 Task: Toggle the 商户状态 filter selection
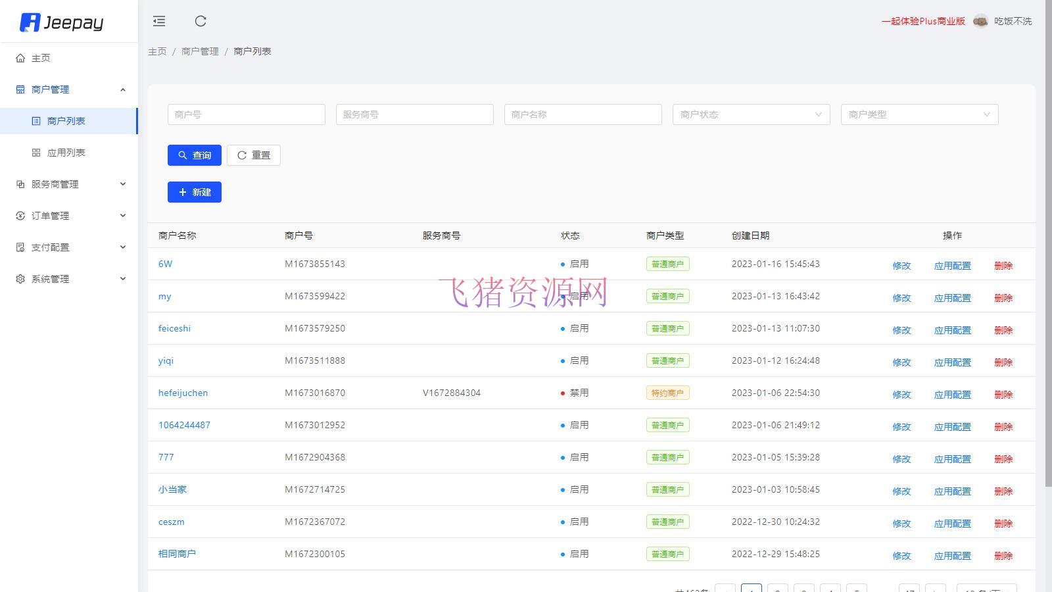click(x=750, y=114)
